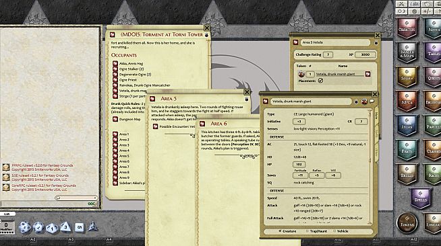Viewport: 441px width, 246px height.
Task: Toggle lock on Vetela NPC sheet
Action: [x=356, y=101]
